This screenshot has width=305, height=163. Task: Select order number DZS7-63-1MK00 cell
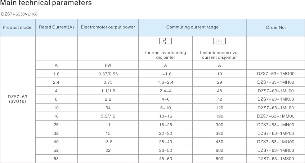pos(275,99)
